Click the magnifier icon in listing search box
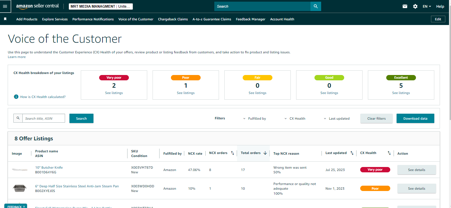The width and height of the screenshot is (451, 208). pyautogui.click(x=18, y=118)
